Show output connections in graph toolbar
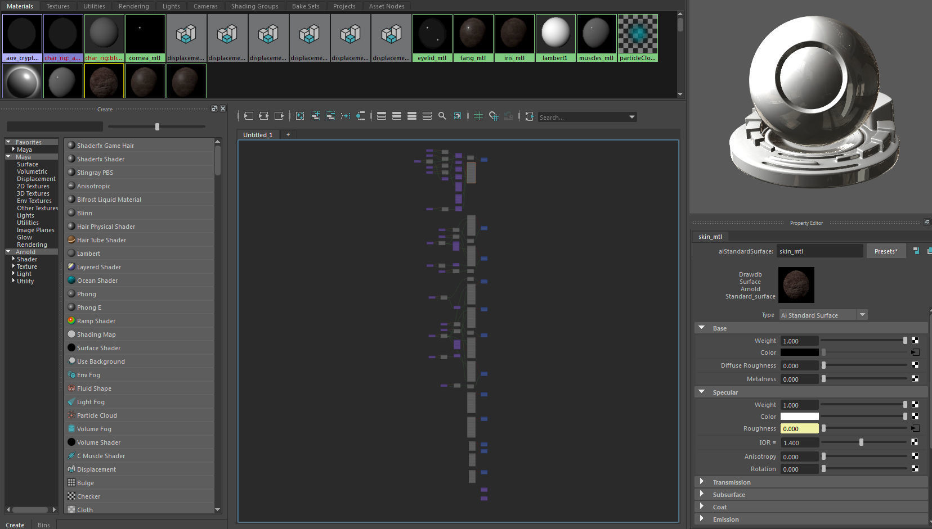Viewport: 932px width, 529px height. [279, 116]
